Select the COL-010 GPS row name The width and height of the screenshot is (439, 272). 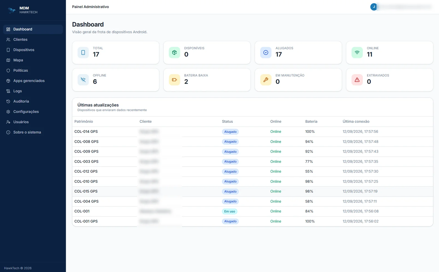click(x=86, y=181)
